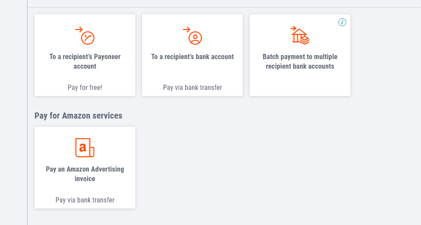Click "Pay via bank transfer" under Amazon invoice

tap(85, 200)
